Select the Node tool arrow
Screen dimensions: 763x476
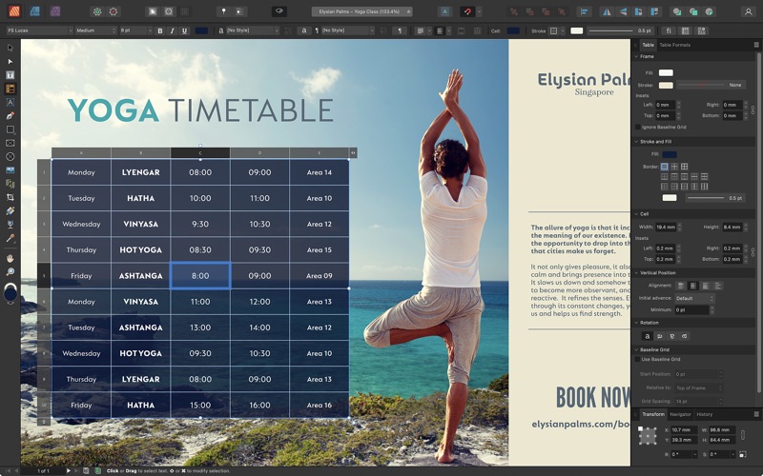pos(10,62)
